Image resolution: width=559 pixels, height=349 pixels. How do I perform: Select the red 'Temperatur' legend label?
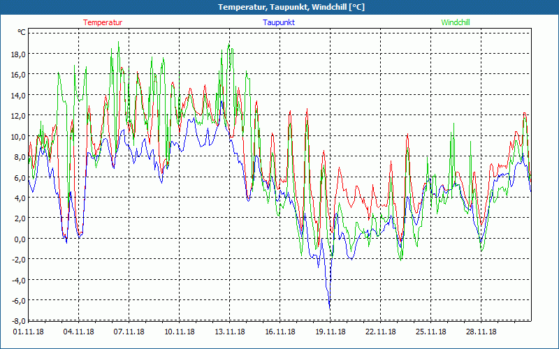coord(103,22)
